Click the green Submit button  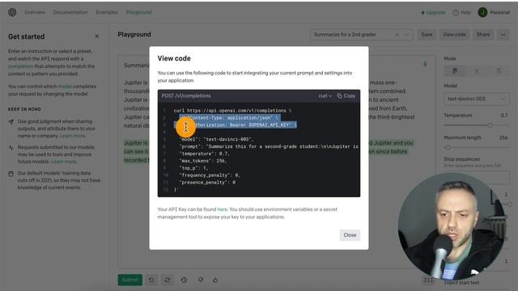click(x=130, y=280)
